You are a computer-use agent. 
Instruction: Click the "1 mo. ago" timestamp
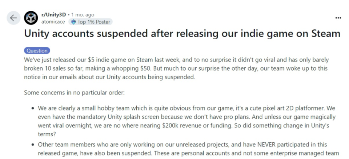pos(83,15)
